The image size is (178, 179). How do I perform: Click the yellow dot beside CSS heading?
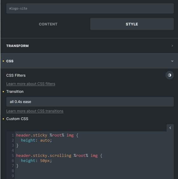(3, 61)
